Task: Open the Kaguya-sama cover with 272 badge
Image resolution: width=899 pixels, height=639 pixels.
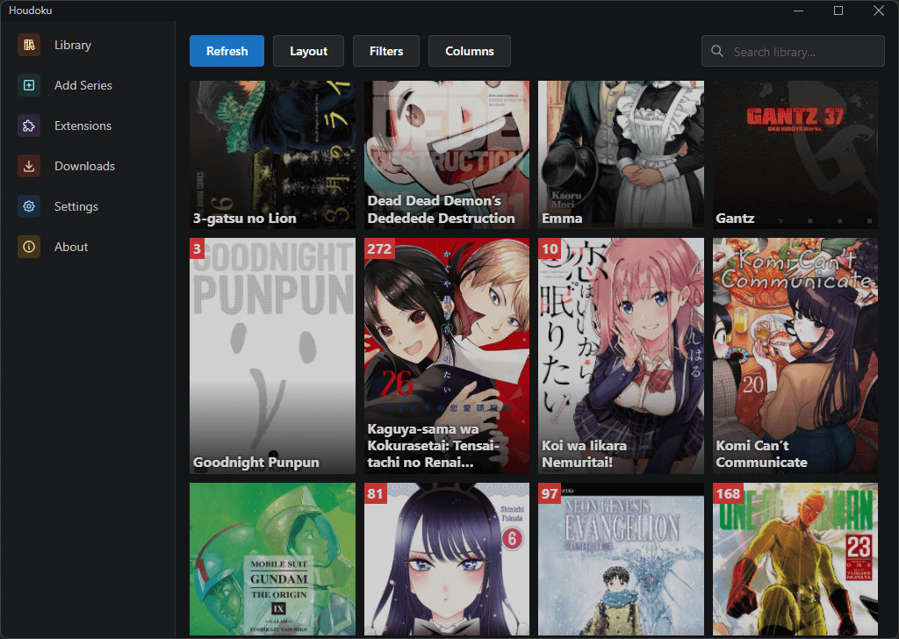Action: tap(447, 355)
